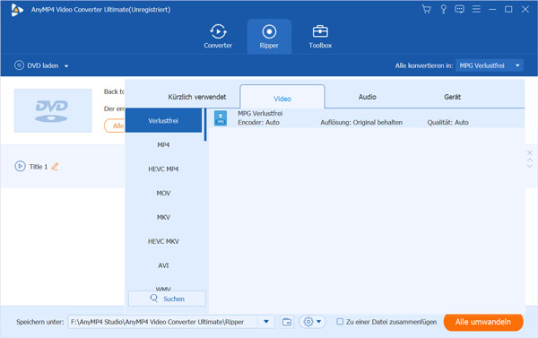This screenshot has width=538, height=338.
Task: Select the Kürzlich verwendet tab
Action: point(197,97)
